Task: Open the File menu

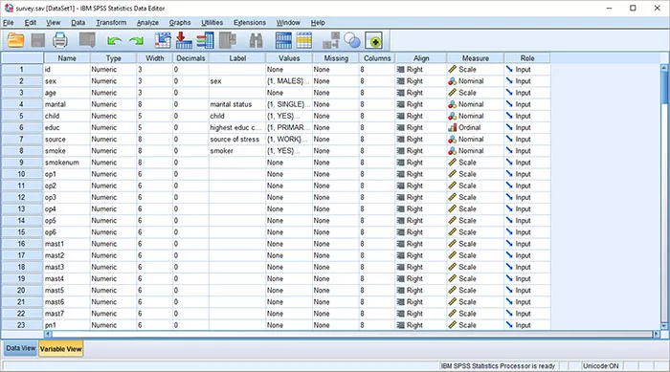Action: pyautogui.click(x=8, y=23)
